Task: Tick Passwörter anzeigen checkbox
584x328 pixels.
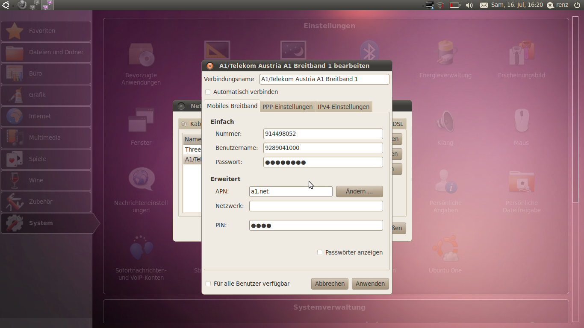Action: click(x=320, y=252)
